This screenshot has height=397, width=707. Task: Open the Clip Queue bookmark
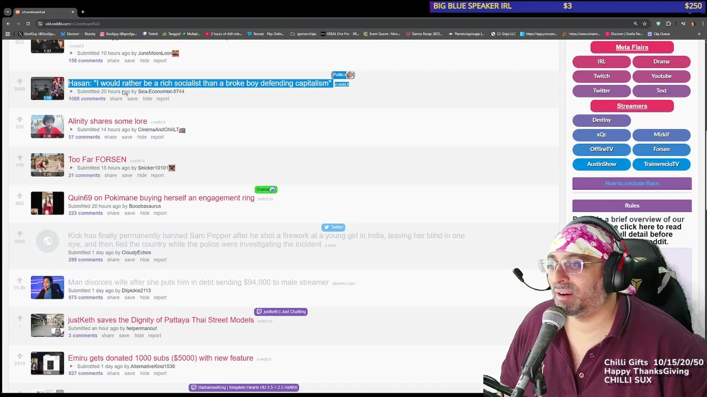[x=658, y=34]
